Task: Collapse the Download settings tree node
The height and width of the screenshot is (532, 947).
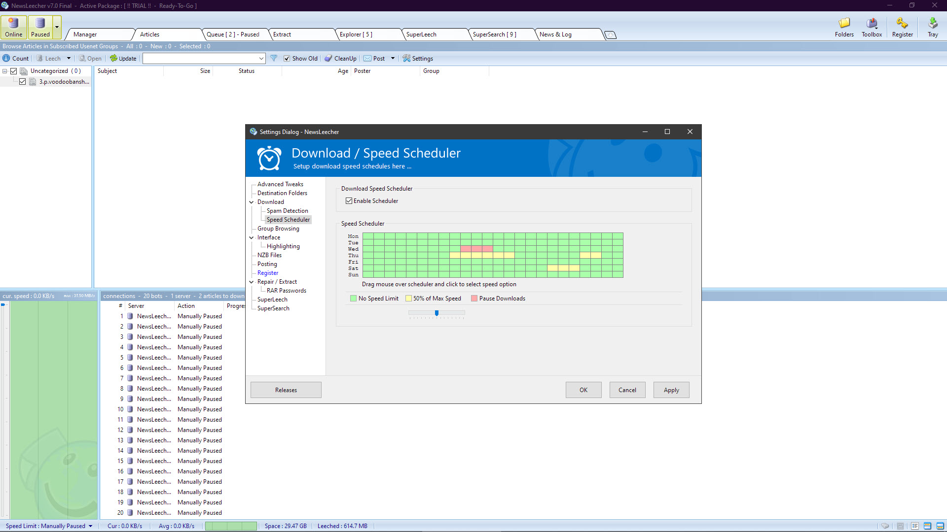Action: click(252, 202)
